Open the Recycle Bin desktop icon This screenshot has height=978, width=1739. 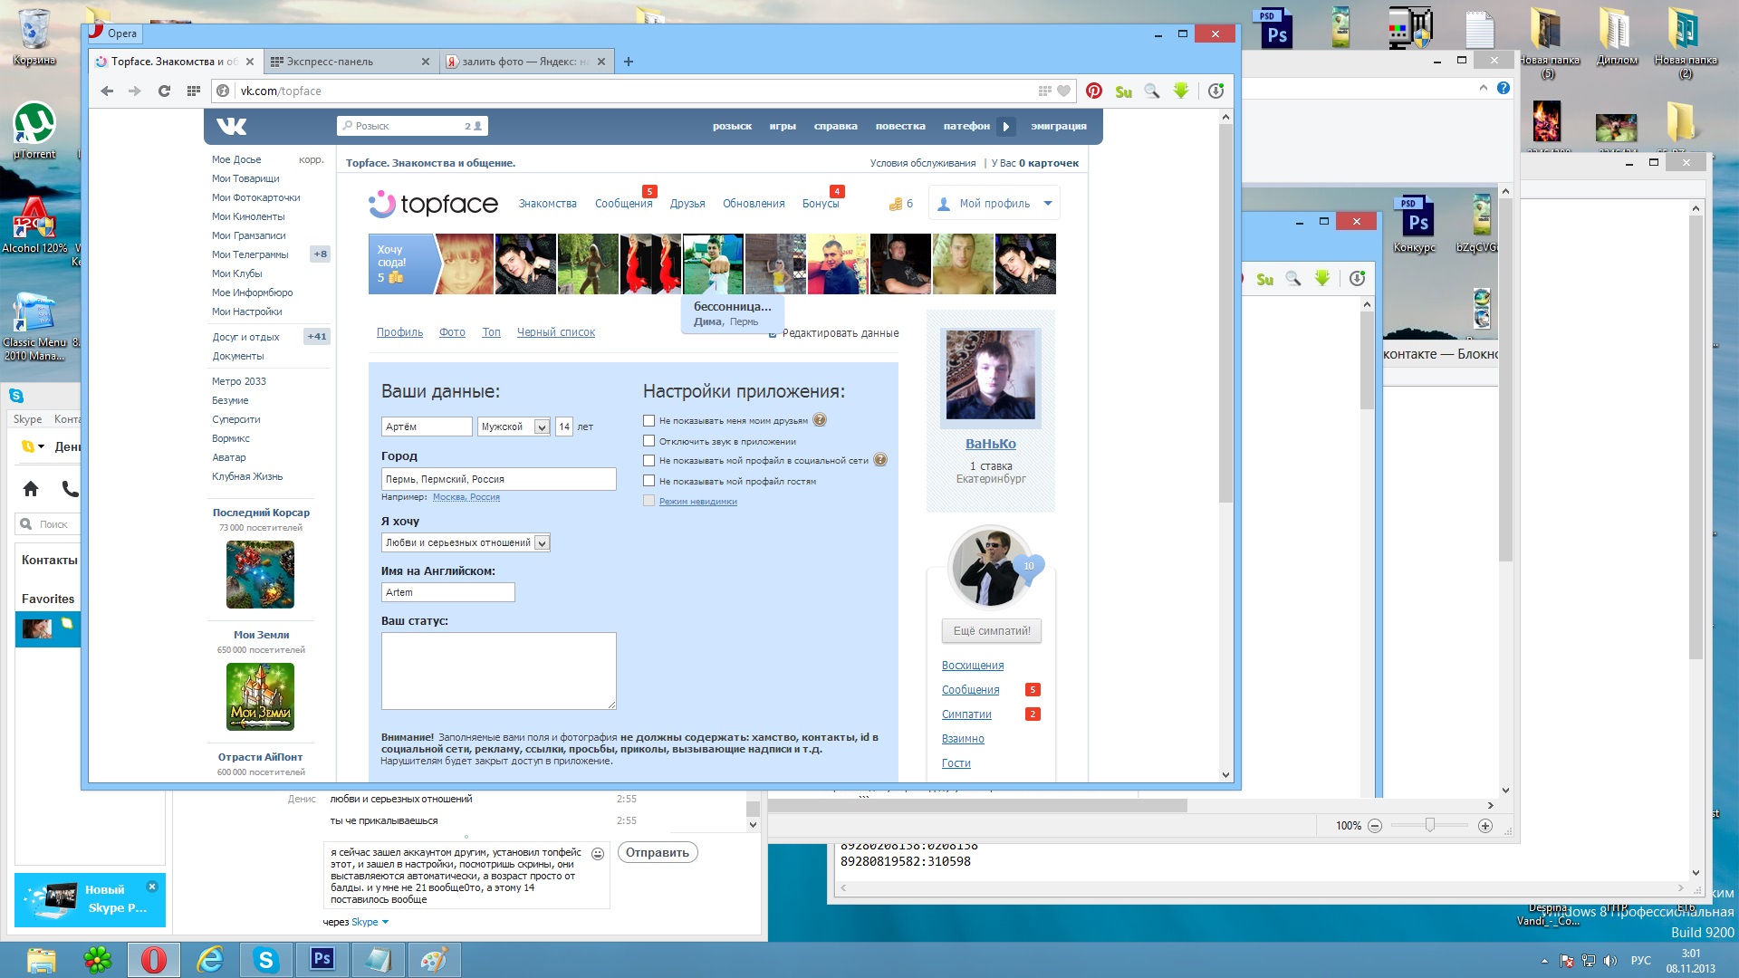(x=34, y=37)
